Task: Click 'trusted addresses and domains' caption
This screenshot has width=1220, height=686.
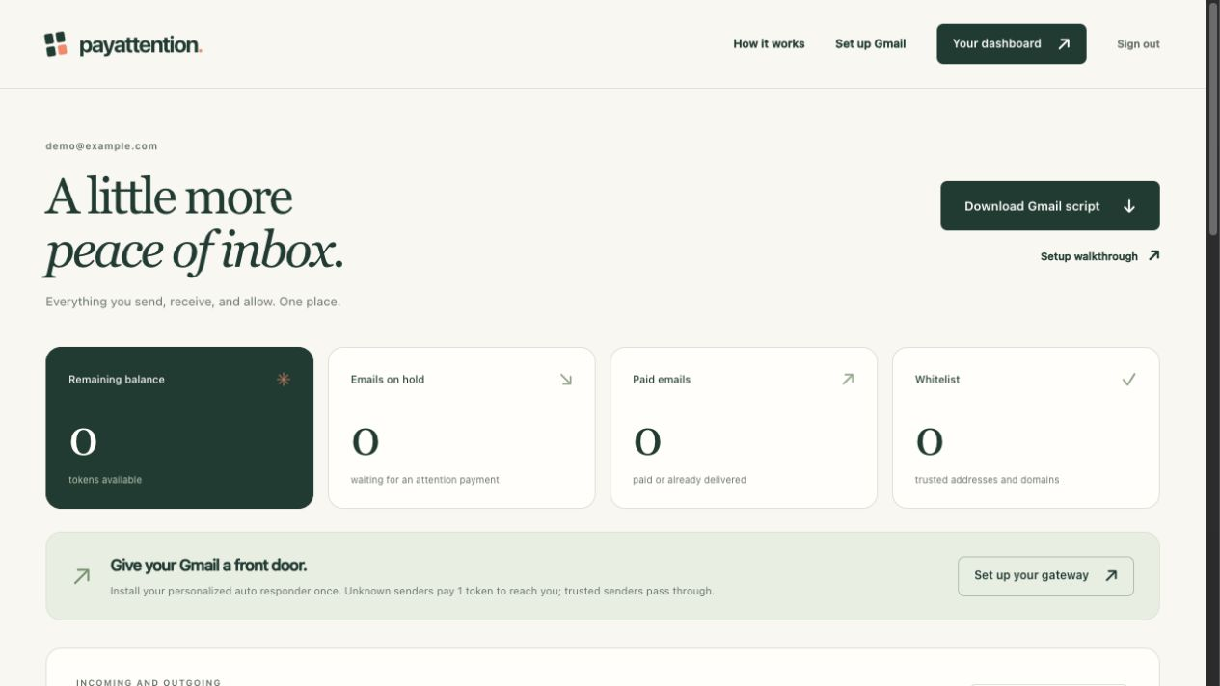Action: pos(988,480)
